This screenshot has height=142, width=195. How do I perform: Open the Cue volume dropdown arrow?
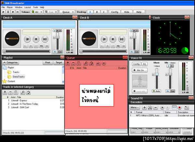[56, 12]
